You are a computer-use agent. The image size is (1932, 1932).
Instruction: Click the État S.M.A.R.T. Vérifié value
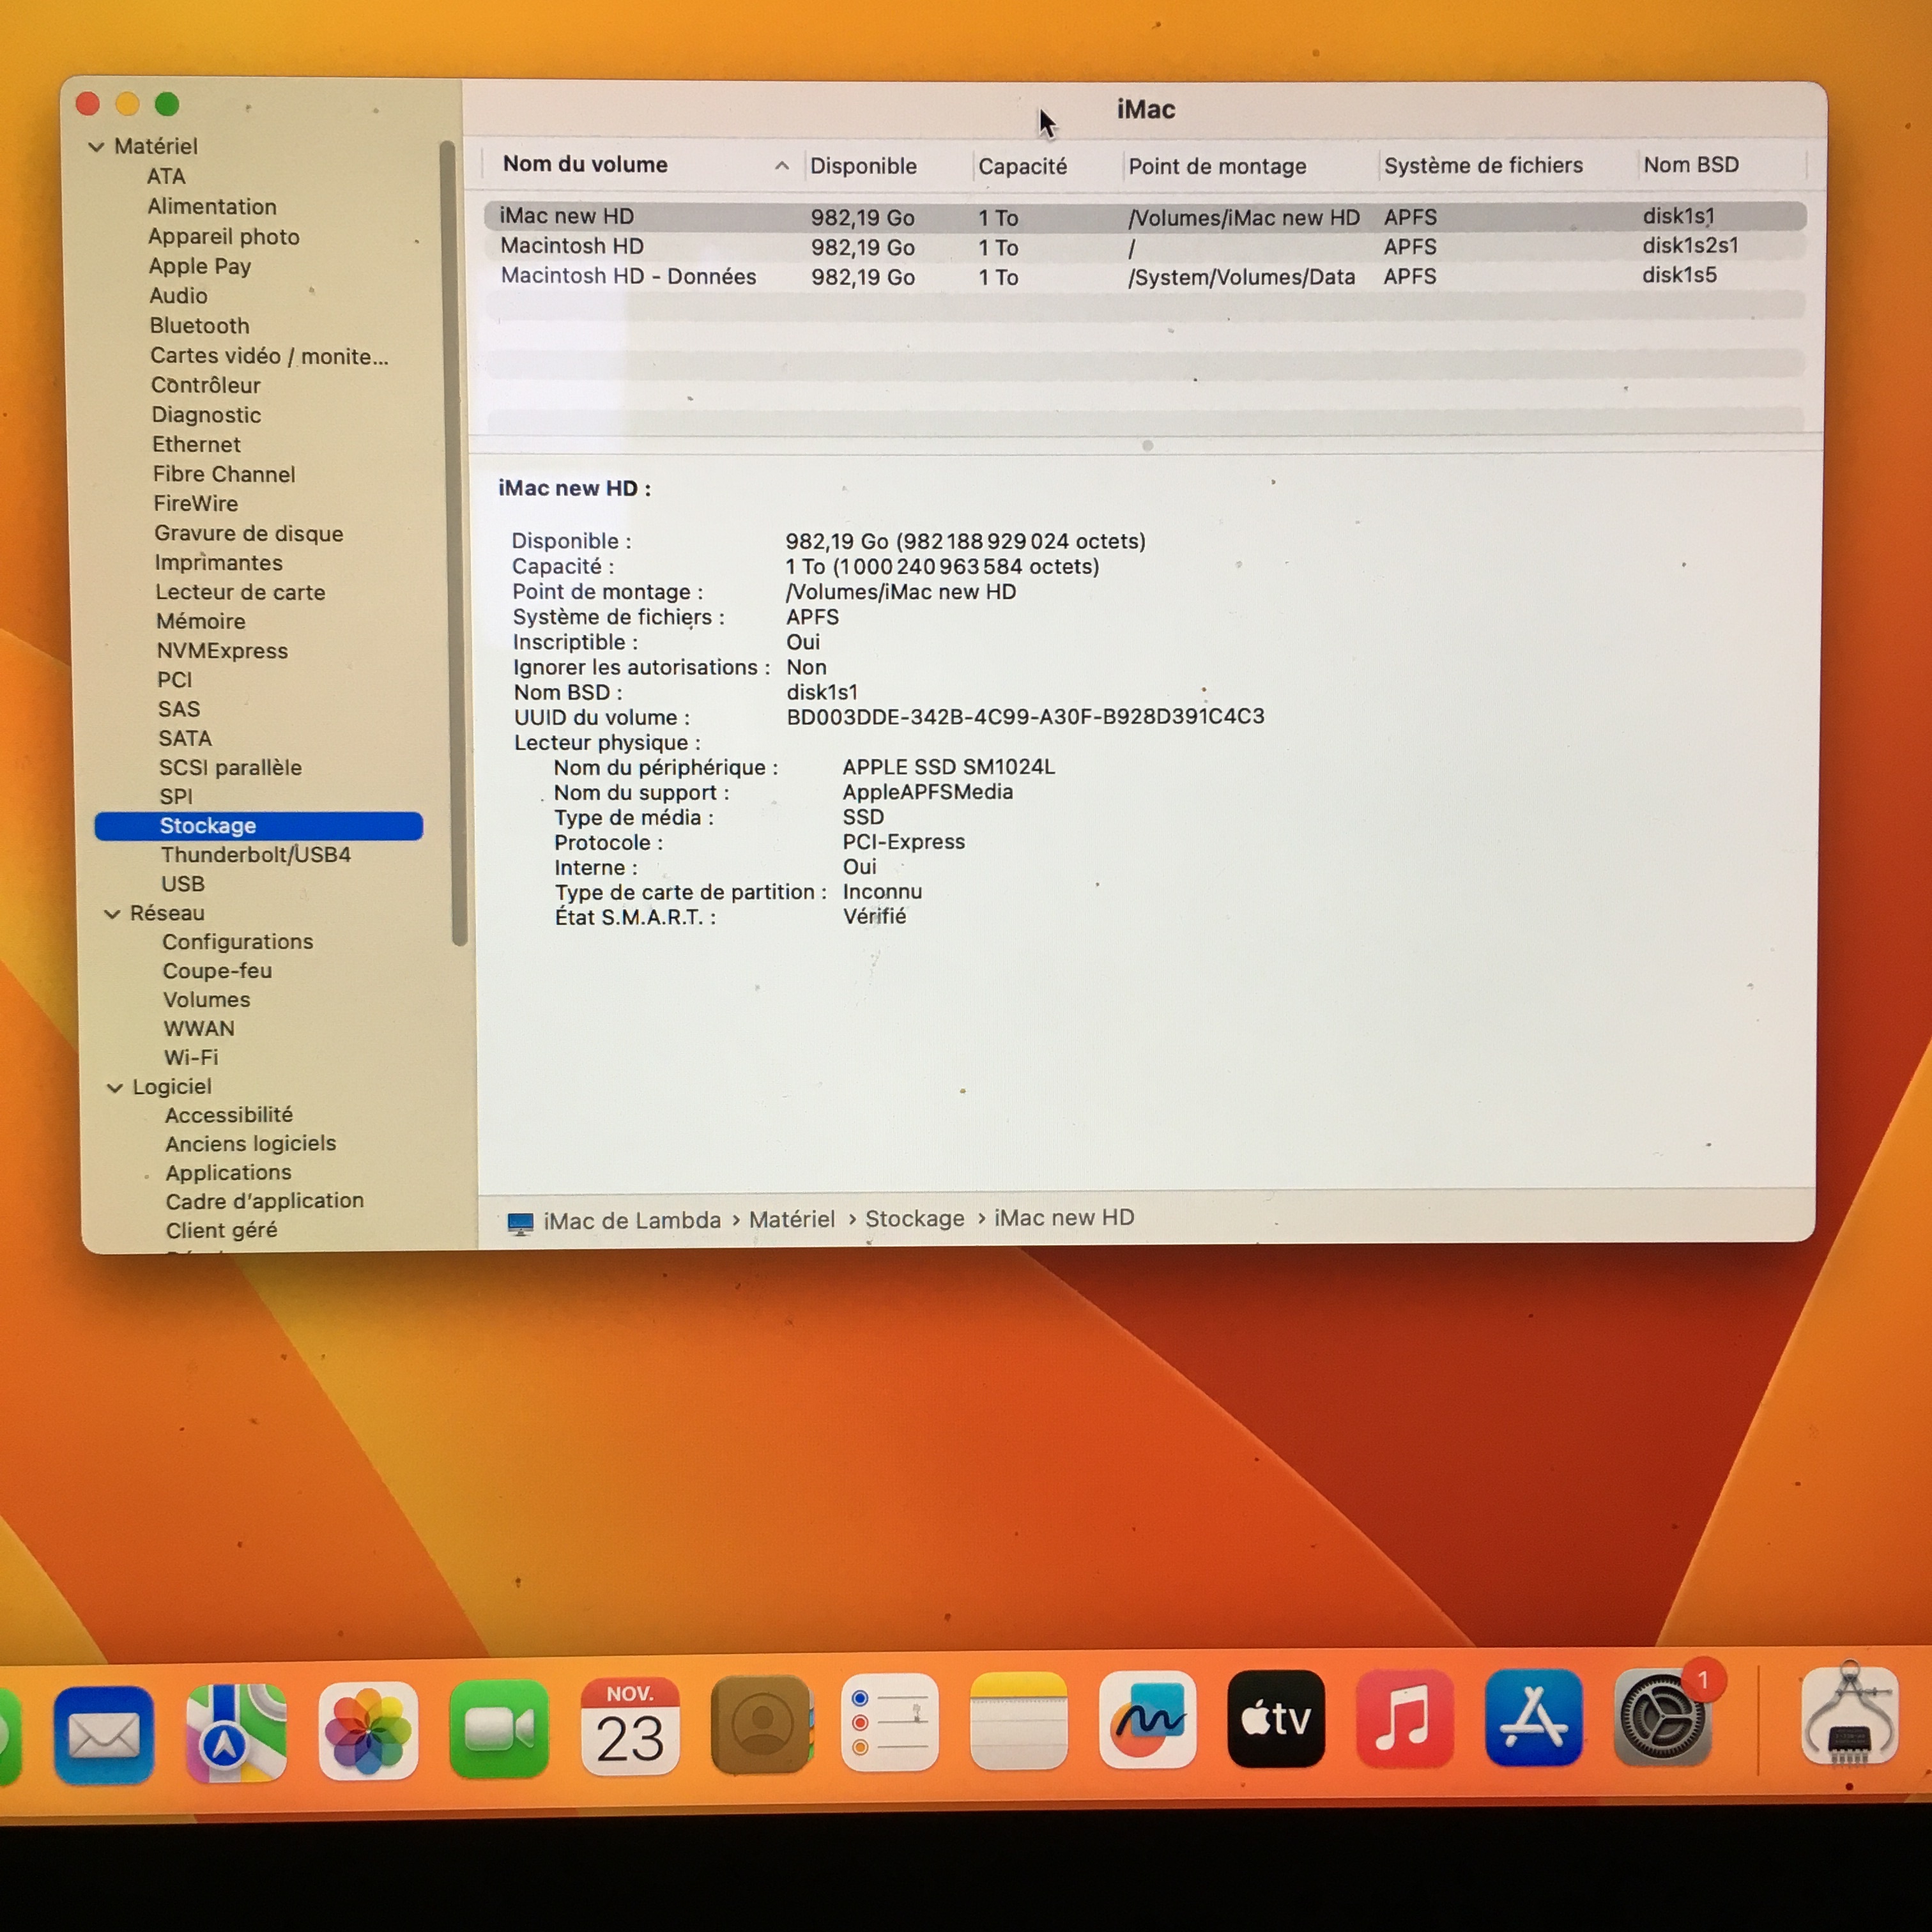874,916
